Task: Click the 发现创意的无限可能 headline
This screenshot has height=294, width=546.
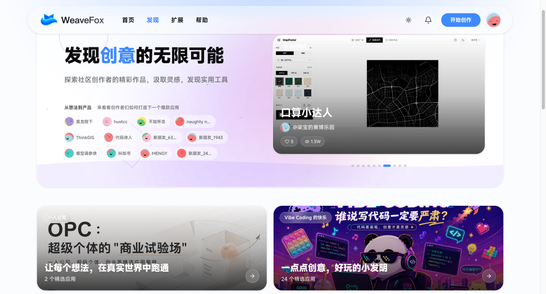Action: point(144,55)
